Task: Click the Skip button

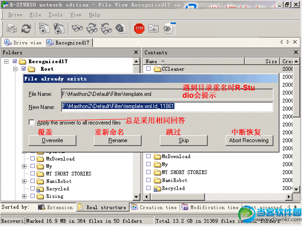Action: pyautogui.click(x=183, y=140)
